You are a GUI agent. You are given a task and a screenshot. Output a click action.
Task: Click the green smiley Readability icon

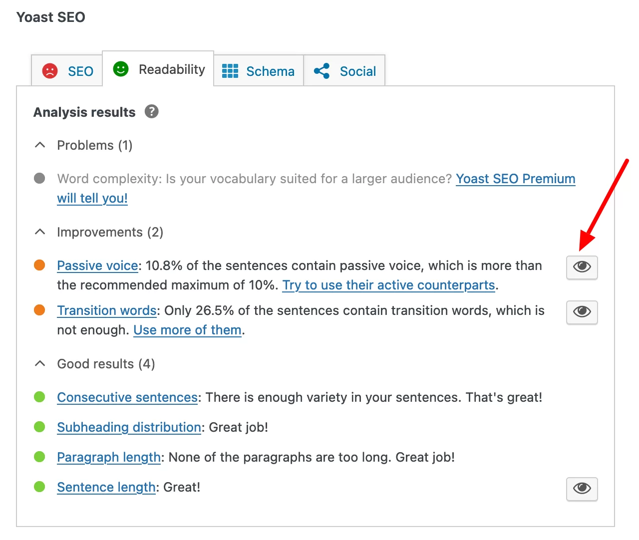tap(121, 69)
